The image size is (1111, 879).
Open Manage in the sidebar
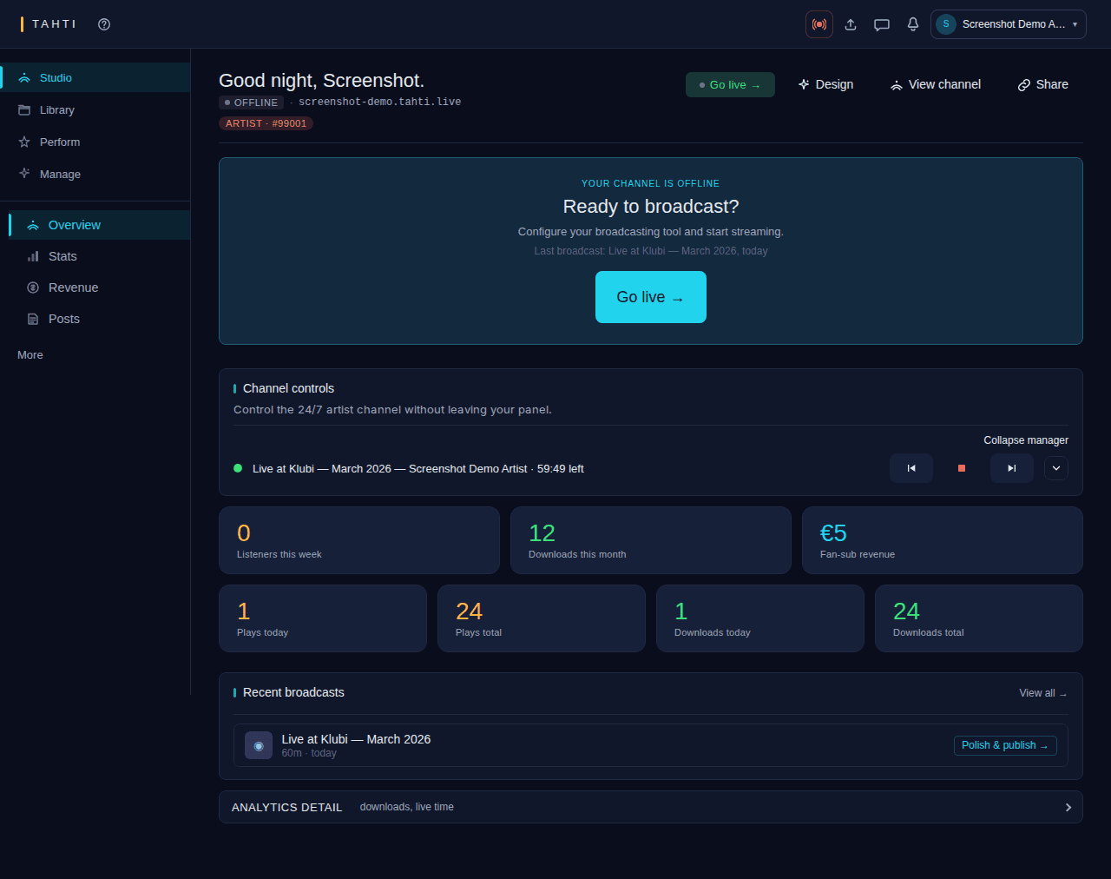pos(95,174)
